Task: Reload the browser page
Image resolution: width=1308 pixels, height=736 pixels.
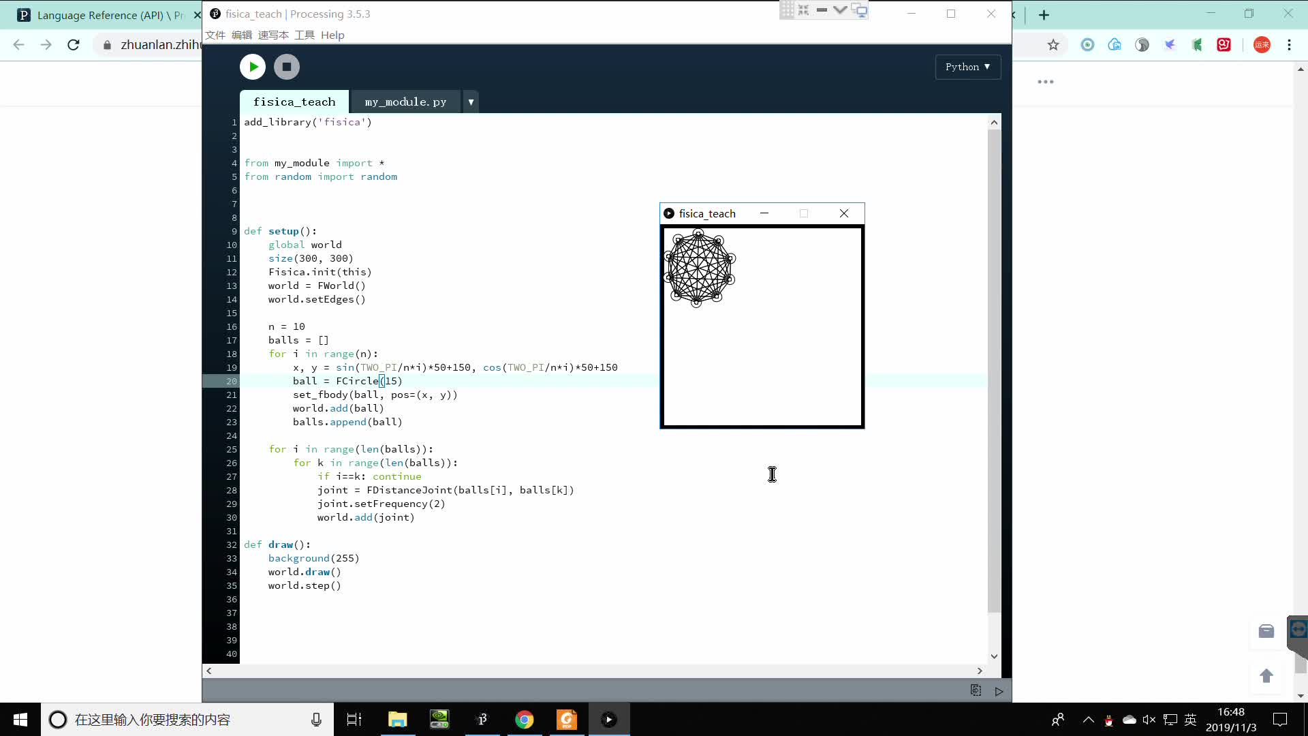Action: (x=74, y=45)
